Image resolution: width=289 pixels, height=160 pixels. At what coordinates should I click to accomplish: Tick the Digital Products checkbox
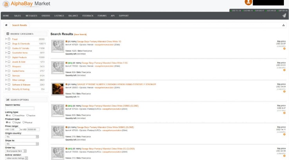[x=9, y=57]
